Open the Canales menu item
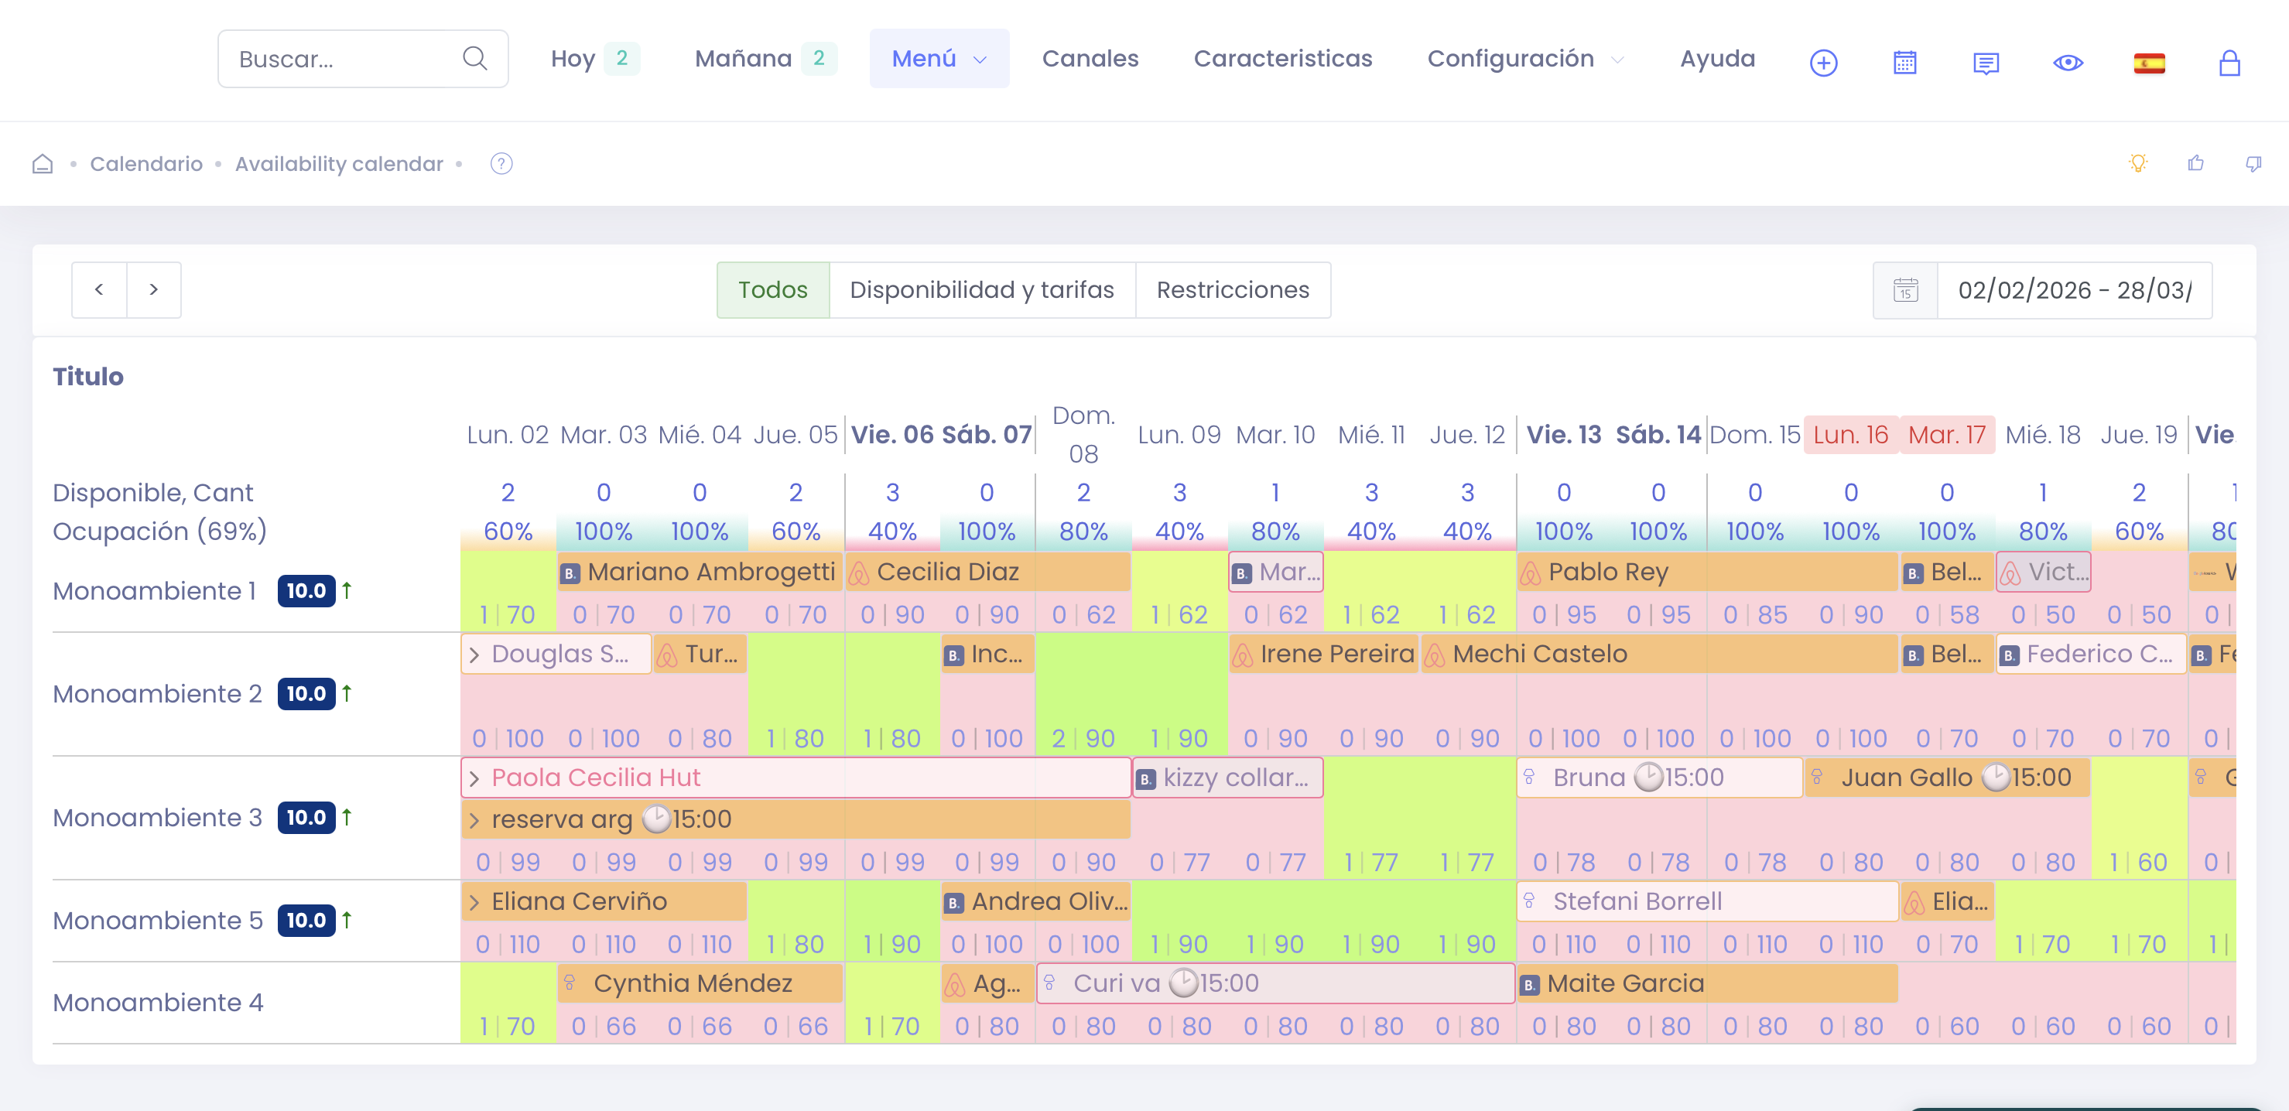 pyautogui.click(x=1090, y=59)
